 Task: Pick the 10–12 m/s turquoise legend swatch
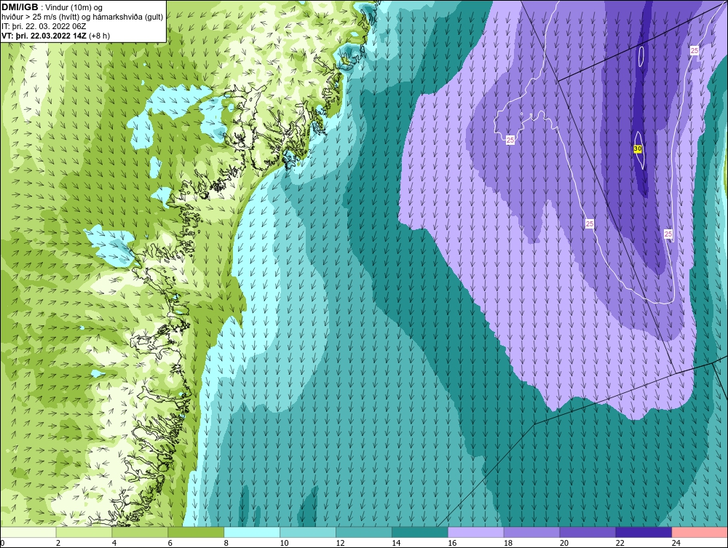308,532
